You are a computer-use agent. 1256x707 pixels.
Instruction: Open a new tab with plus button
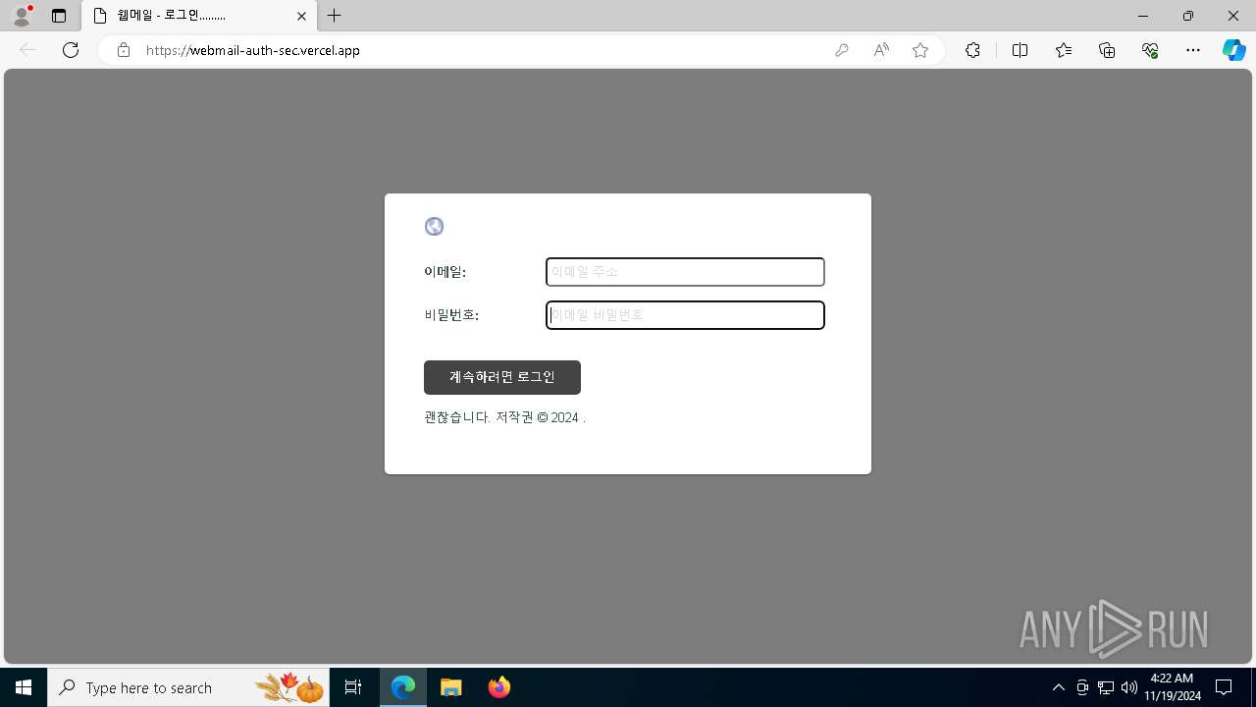(x=335, y=16)
